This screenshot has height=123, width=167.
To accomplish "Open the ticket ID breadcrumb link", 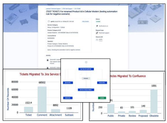I will 77,9.
